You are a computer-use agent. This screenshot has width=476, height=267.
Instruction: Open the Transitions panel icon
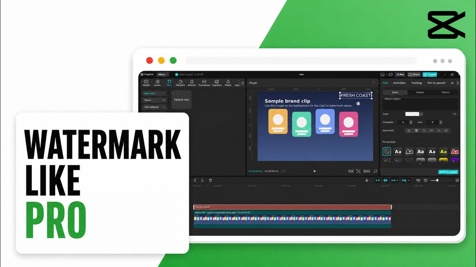pyautogui.click(x=204, y=83)
